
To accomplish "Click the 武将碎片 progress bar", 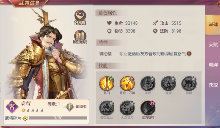I will click(x=58, y=118).
